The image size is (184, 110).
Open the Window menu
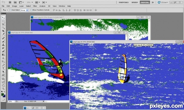click(62, 6)
